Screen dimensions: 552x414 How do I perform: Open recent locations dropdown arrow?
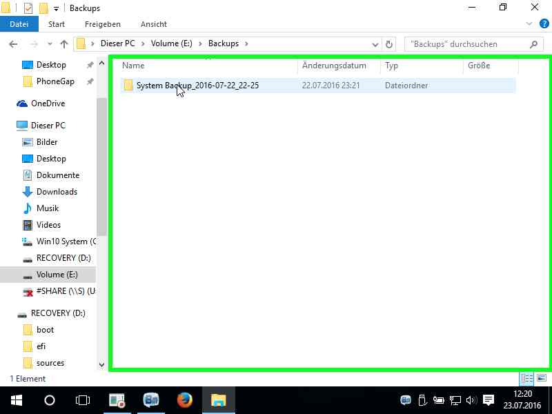click(x=50, y=44)
